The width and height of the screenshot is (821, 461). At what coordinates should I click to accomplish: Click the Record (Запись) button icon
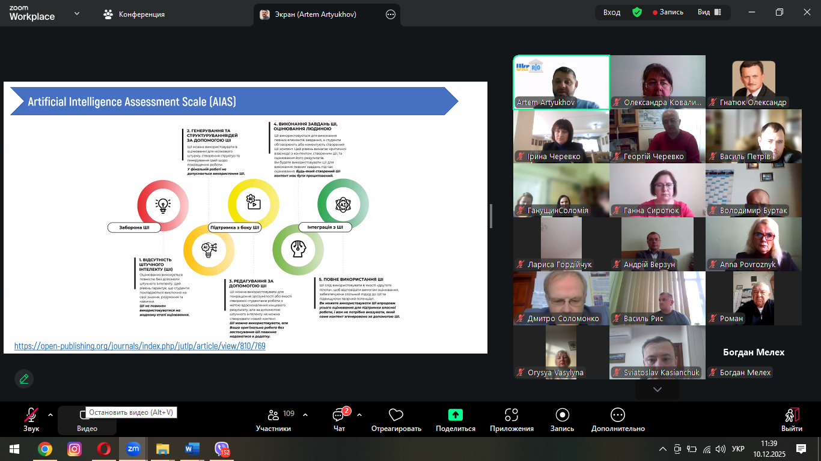click(562, 415)
